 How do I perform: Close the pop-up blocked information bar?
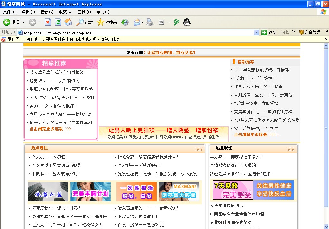(x=326, y=39)
